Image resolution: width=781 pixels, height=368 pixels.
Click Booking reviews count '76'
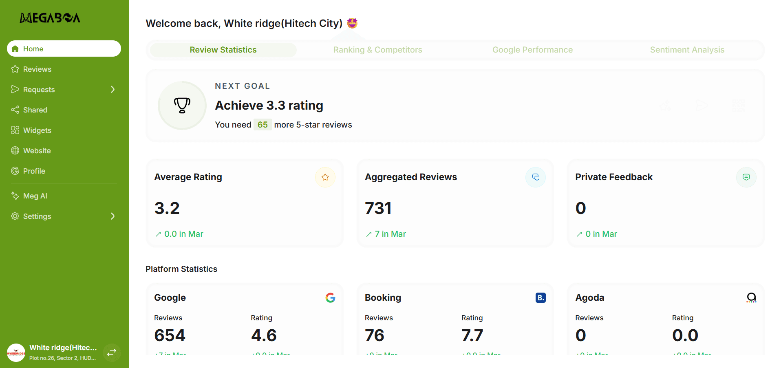point(375,335)
